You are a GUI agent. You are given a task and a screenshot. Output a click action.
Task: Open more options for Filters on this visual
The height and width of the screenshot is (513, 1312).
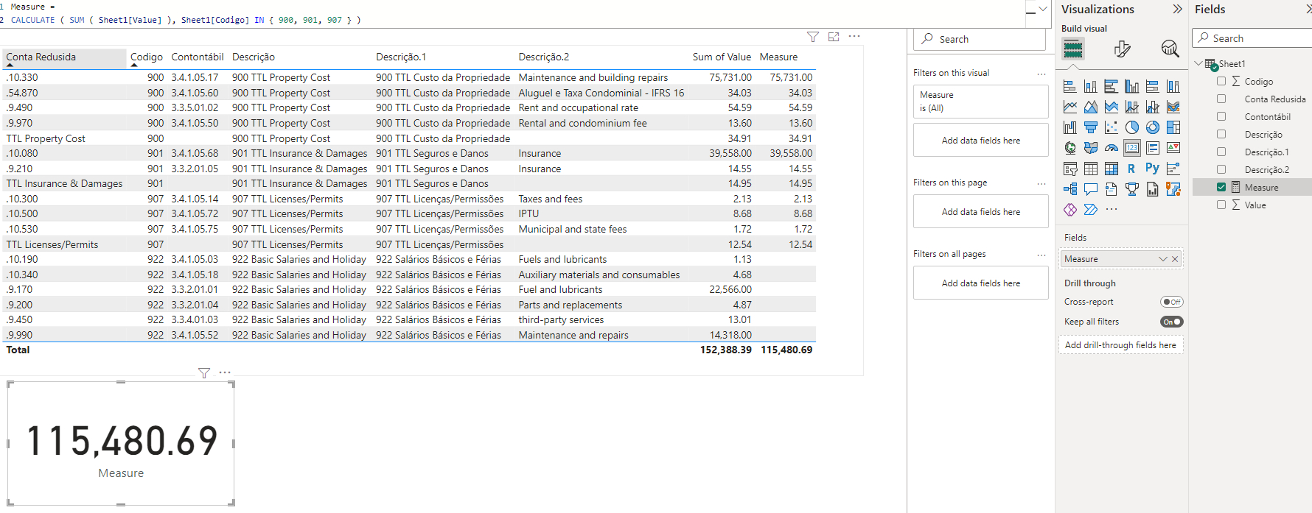click(x=1041, y=74)
